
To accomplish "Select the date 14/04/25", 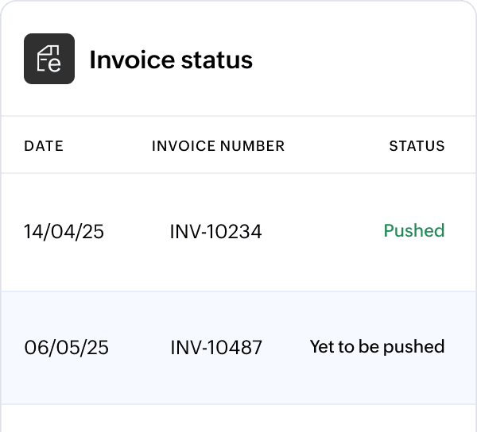I will pos(64,231).
